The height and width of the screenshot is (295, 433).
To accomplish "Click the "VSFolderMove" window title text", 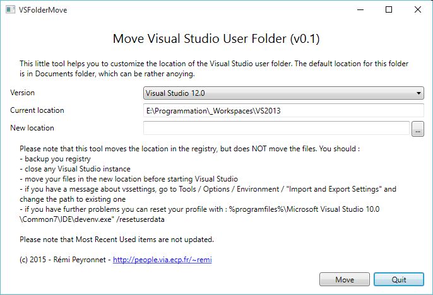I will pos(43,10).
